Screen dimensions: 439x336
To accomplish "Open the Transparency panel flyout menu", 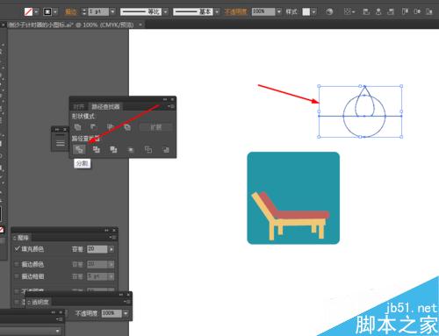I will point(128,302).
